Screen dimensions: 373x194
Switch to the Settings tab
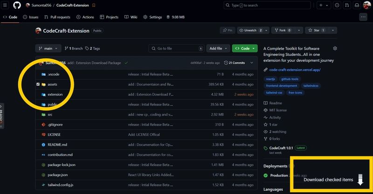click(x=153, y=17)
